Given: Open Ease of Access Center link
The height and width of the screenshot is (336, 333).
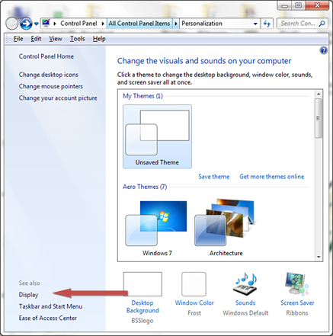Looking at the screenshot, I should 48,318.
